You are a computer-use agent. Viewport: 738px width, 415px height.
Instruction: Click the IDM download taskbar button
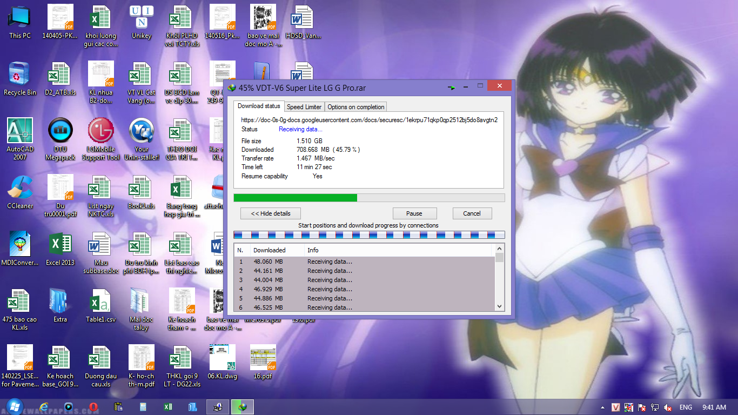click(243, 407)
